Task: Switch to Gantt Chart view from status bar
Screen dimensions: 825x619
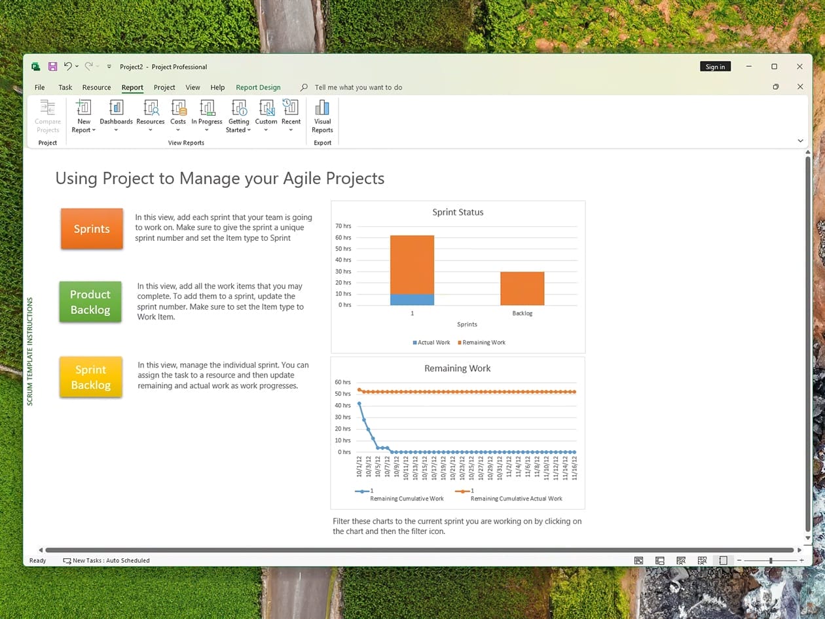Action: point(638,561)
